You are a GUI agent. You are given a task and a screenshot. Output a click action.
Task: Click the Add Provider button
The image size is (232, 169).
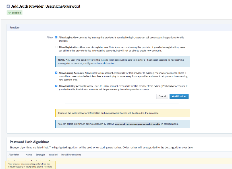click(x=179, y=96)
